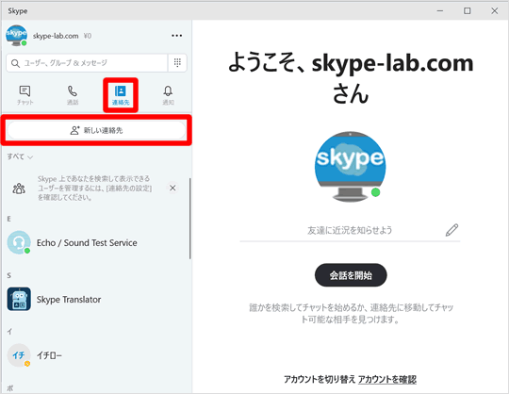Click the profile avatar in the top-left corner

[x=16, y=36]
